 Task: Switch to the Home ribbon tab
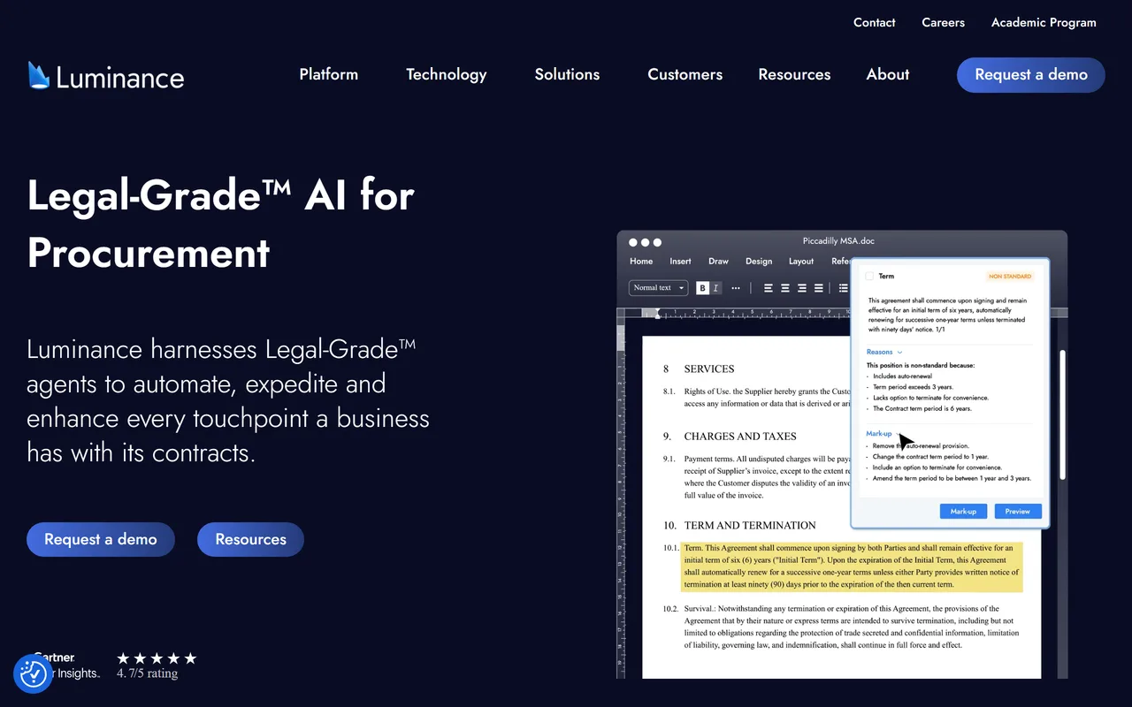pyautogui.click(x=641, y=261)
